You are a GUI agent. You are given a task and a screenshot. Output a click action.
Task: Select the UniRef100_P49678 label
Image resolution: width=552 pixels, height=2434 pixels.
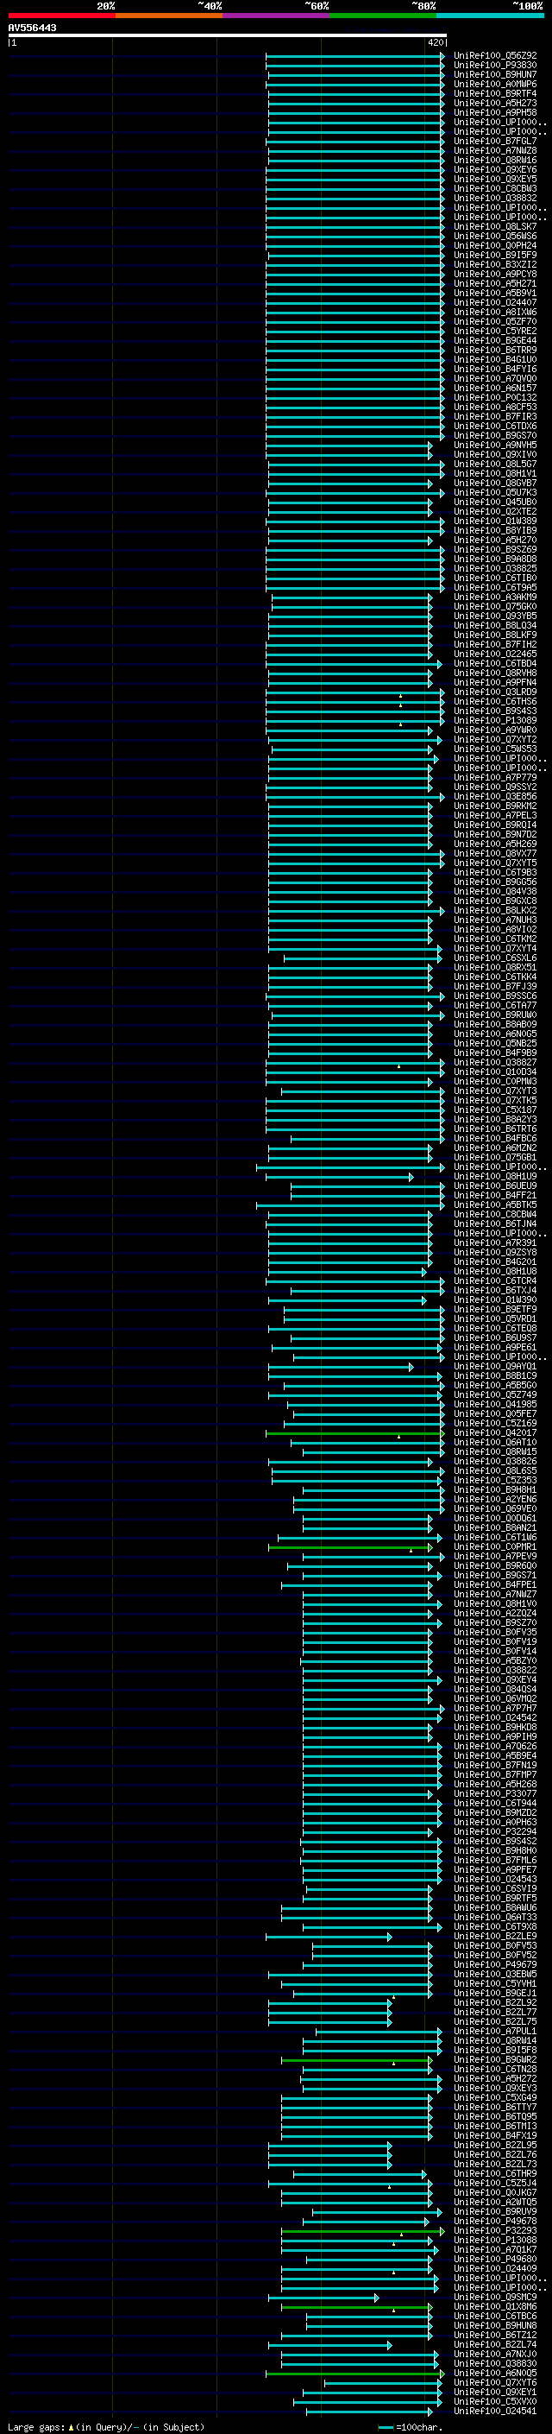pyautogui.click(x=495, y=2222)
